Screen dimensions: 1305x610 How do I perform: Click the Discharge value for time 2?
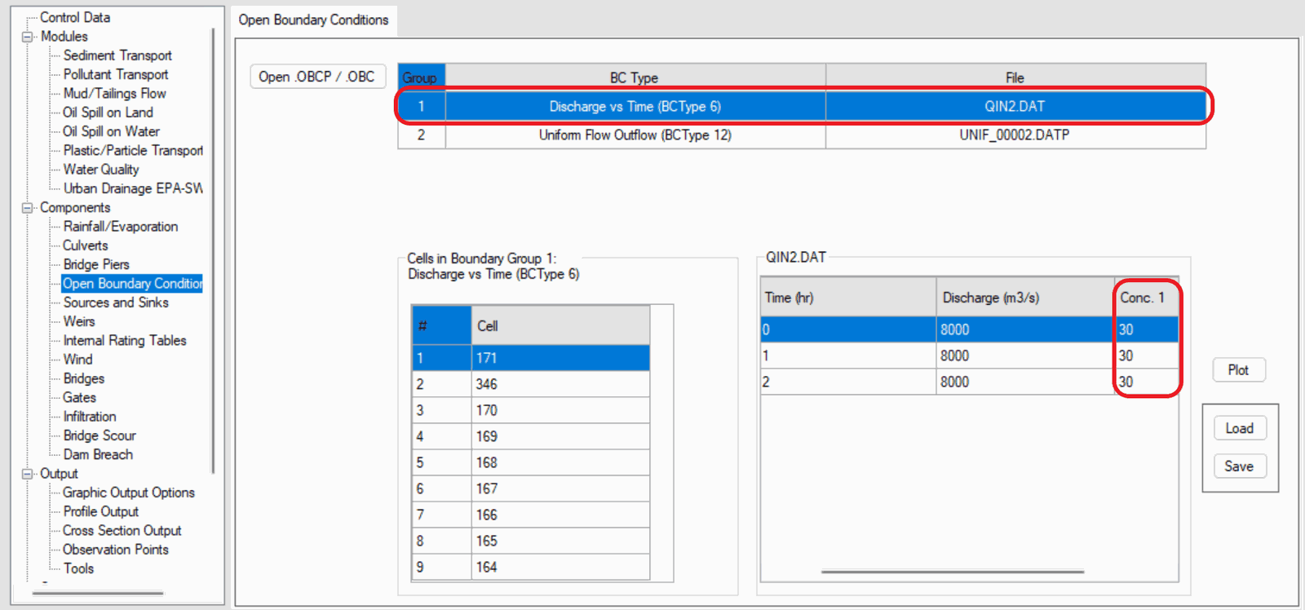click(1024, 382)
